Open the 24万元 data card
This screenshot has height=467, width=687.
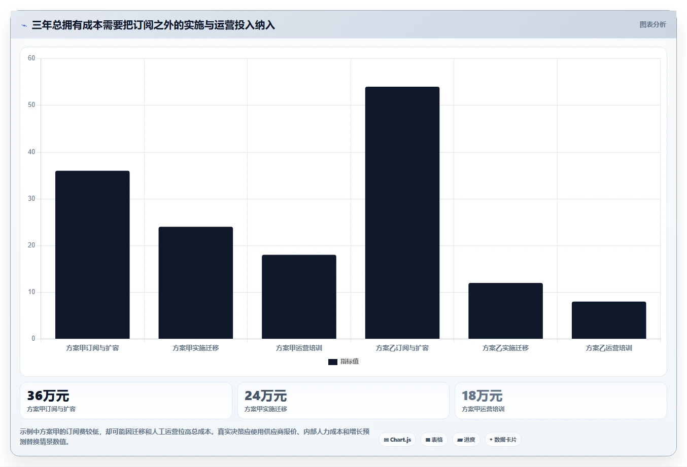point(343,401)
